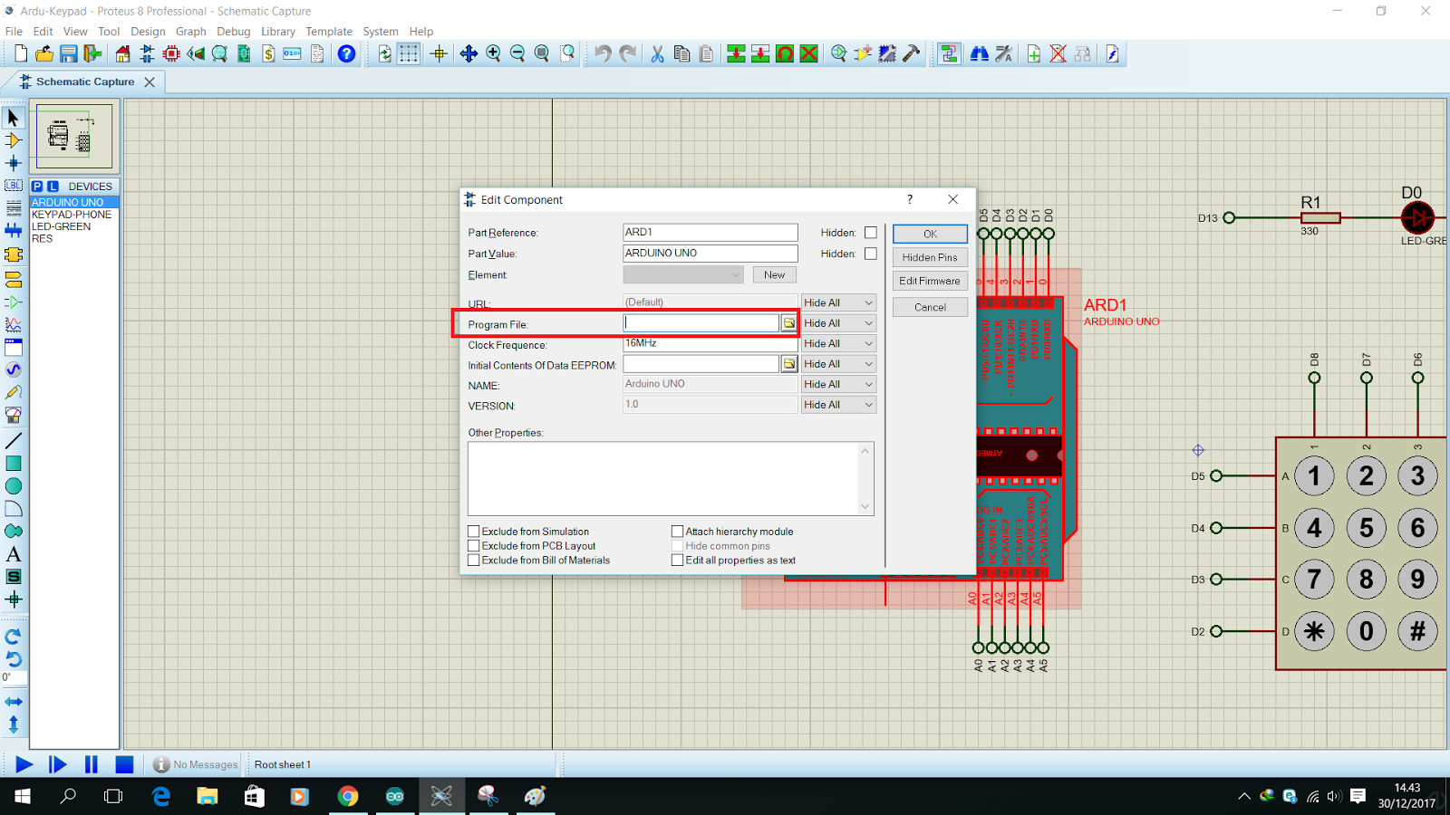Open a project with folder icon
The image size is (1450, 815).
[44, 54]
